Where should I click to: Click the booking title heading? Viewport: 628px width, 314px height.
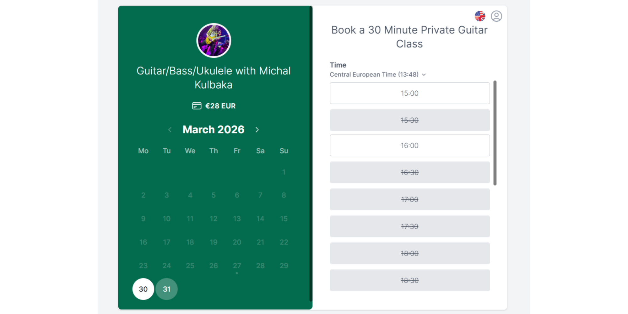coord(409,37)
